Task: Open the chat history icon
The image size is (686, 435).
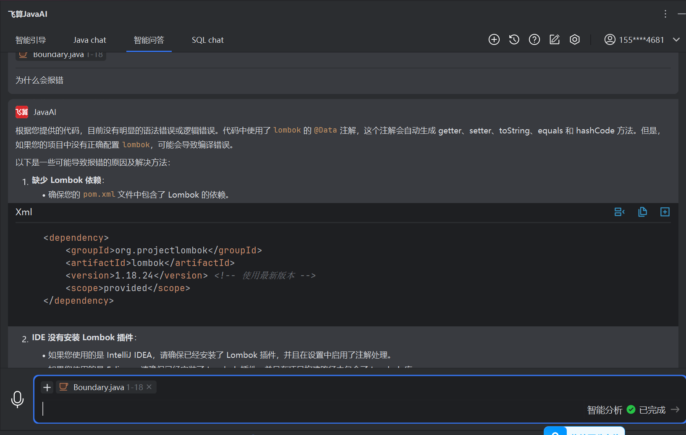Action: click(514, 39)
